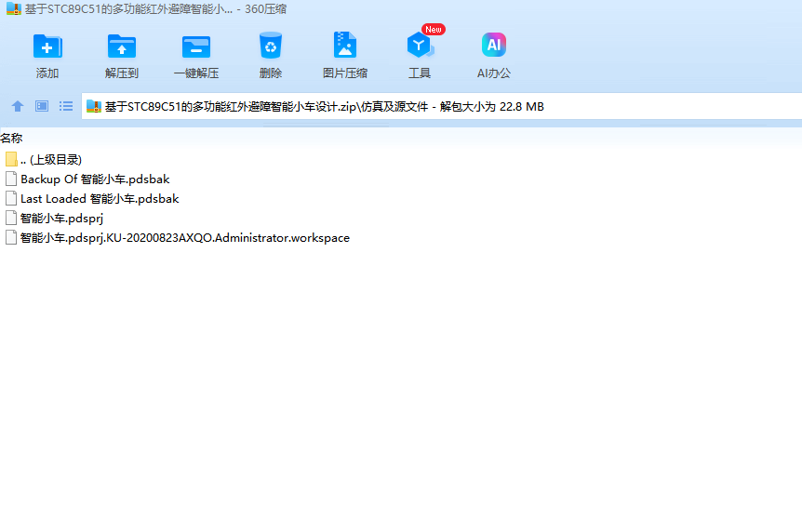Launch the AI办公 feature
The height and width of the screenshot is (518, 802).
(494, 55)
